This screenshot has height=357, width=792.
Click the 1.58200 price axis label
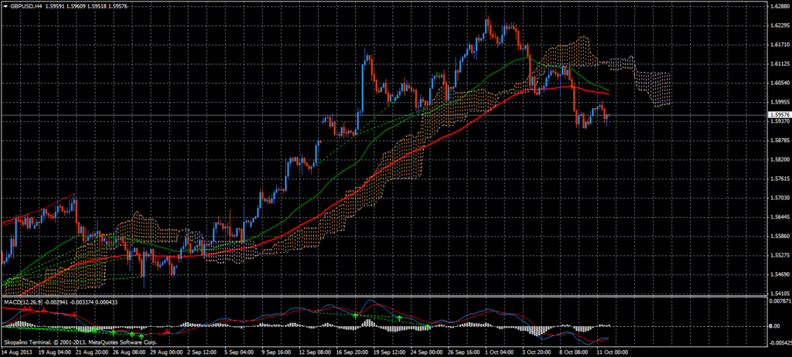click(777, 159)
